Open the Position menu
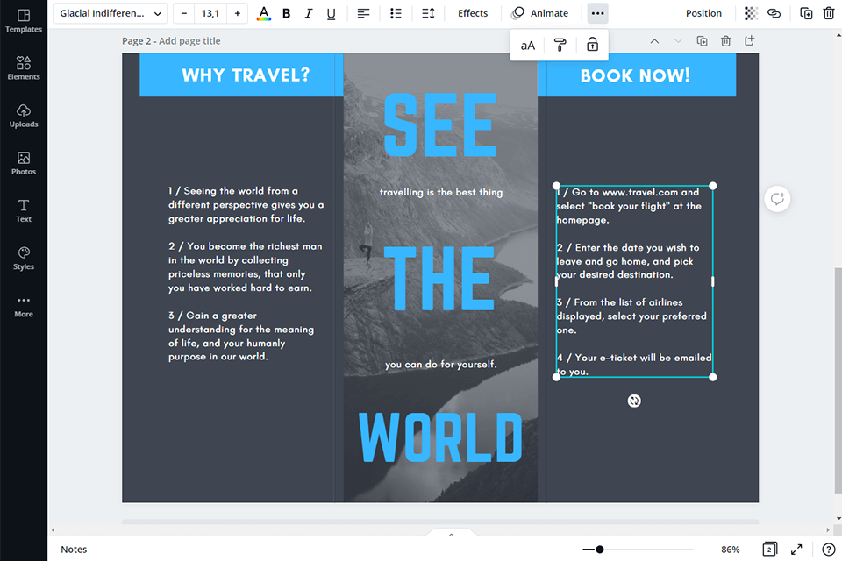 [703, 13]
